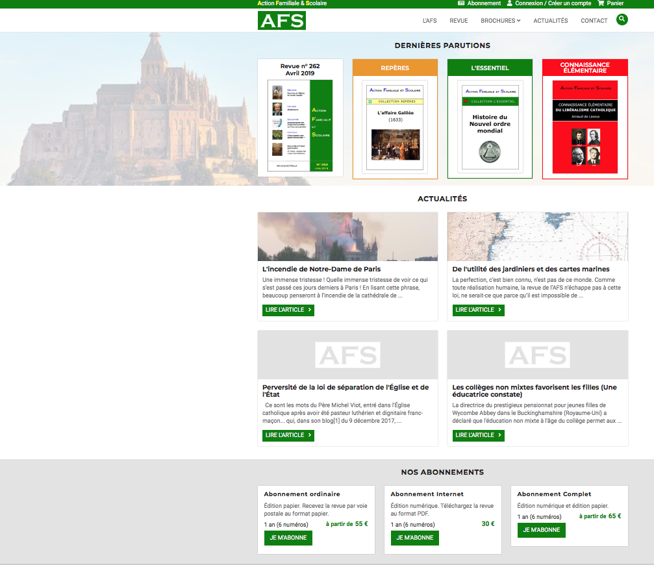Select the Histoire du Nouvel ordre mondial brochure
This screenshot has width=654, height=565.
pyautogui.click(x=490, y=127)
